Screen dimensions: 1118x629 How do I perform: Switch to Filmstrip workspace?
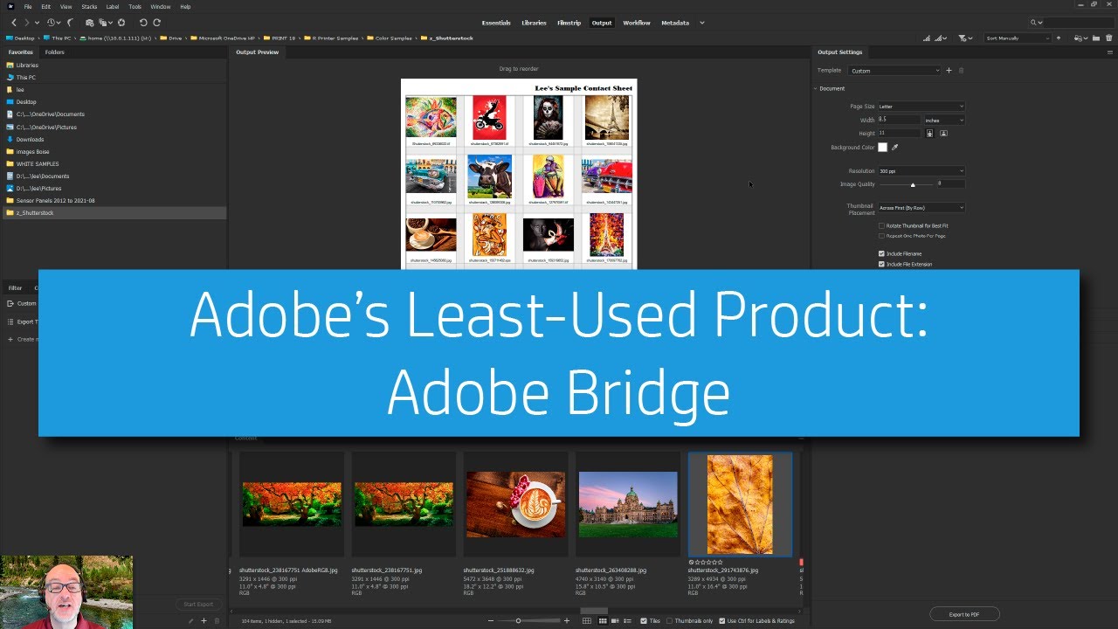coord(569,23)
